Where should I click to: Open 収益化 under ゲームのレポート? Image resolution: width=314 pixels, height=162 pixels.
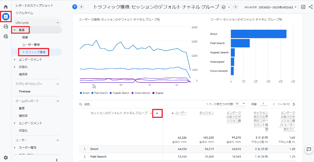[x=23, y=130]
